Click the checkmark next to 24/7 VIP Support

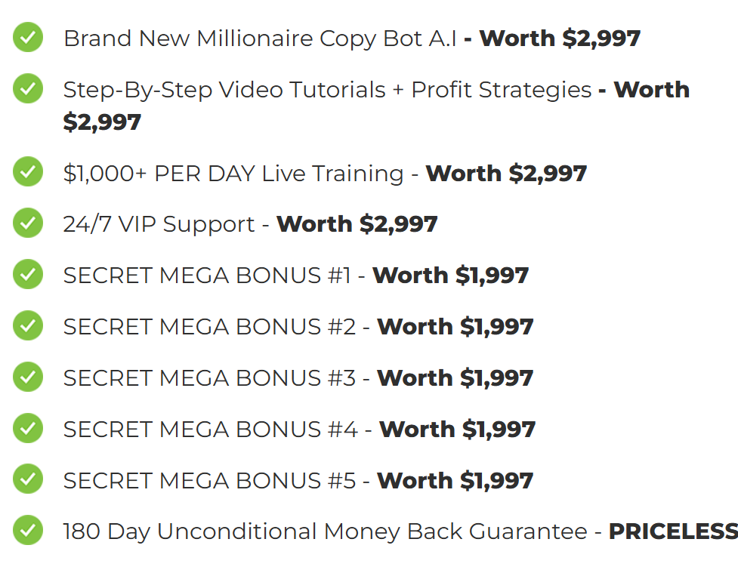coord(28,223)
